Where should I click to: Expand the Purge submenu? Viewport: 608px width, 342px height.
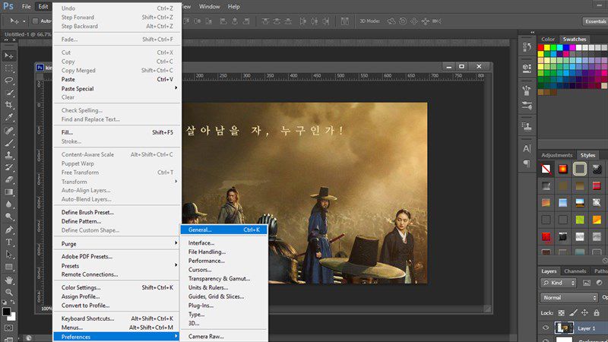[117, 244]
